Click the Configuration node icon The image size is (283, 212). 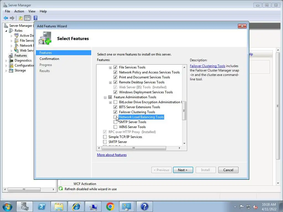[11, 65]
